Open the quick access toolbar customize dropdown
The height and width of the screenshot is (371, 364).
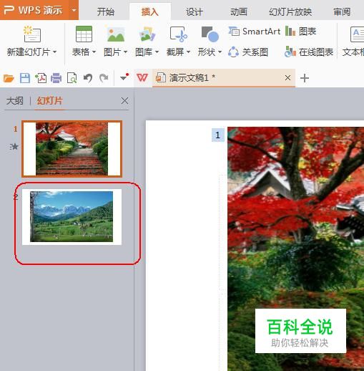pos(124,77)
